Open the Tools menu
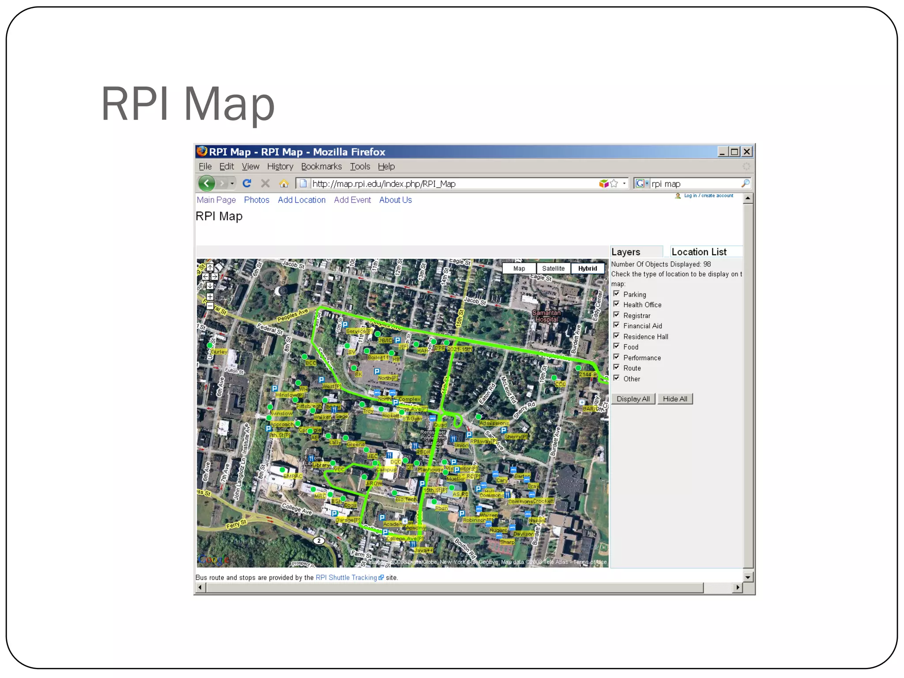The image size is (904, 678). (360, 166)
